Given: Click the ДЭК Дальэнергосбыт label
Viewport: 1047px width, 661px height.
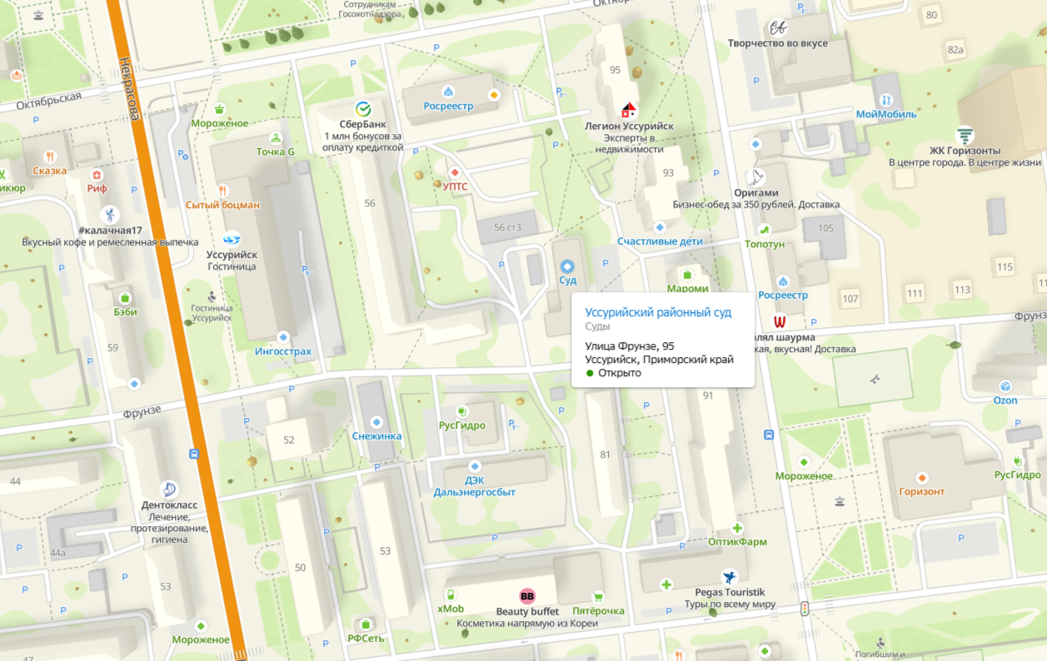Looking at the screenshot, I should [x=474, y=486].
